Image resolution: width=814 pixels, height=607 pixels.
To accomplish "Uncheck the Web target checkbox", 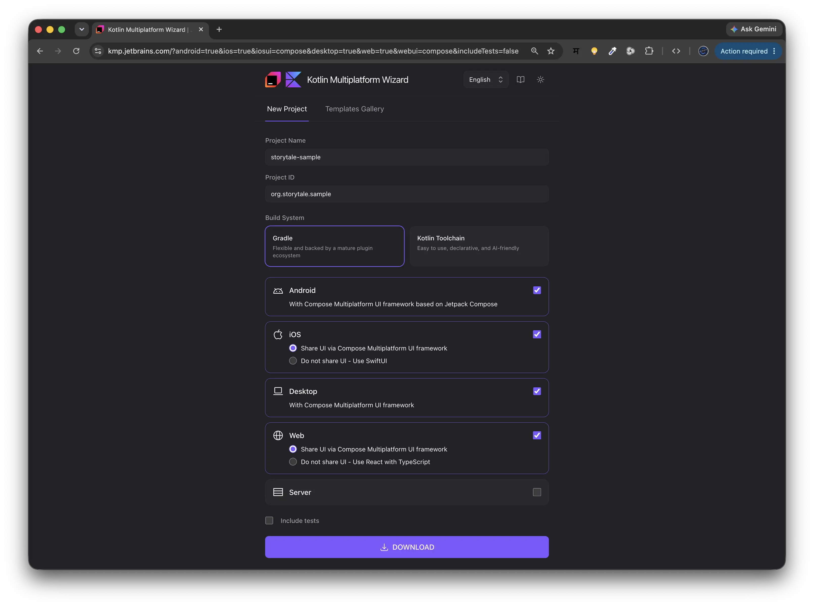I will [537, 435].
